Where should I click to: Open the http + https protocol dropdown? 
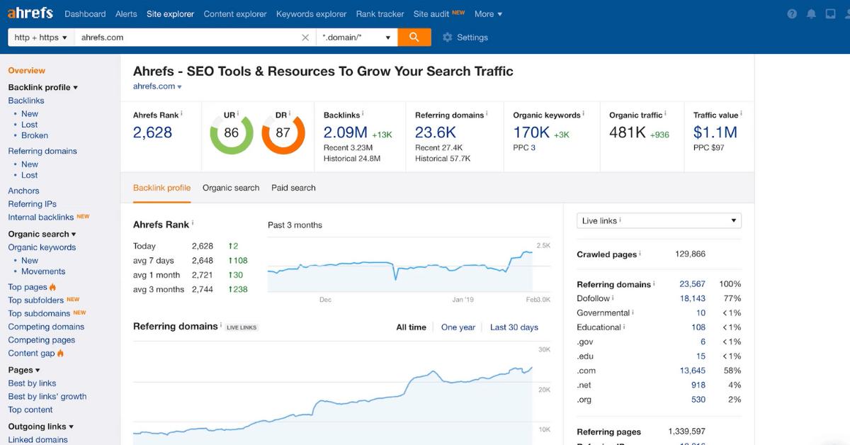[x=41, y=38]
